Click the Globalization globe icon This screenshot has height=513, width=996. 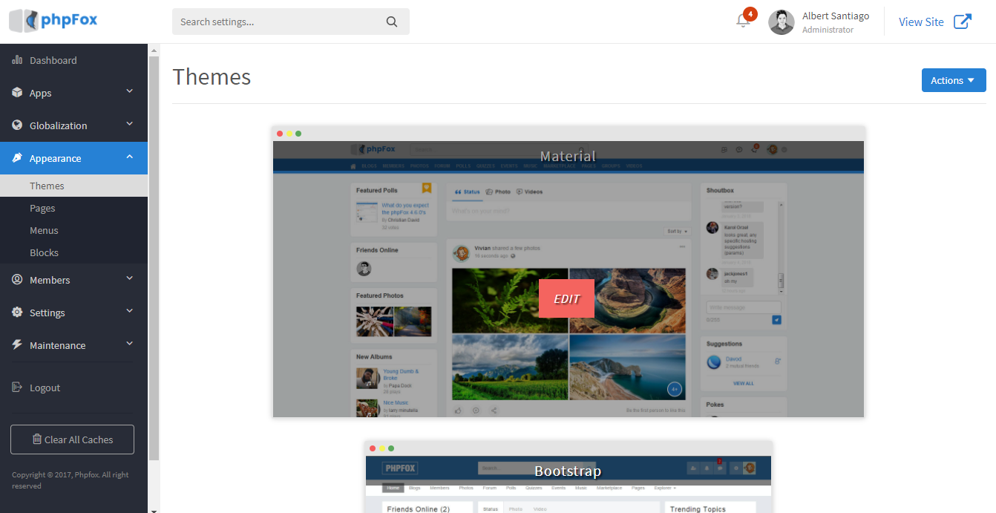click(17, 125)
